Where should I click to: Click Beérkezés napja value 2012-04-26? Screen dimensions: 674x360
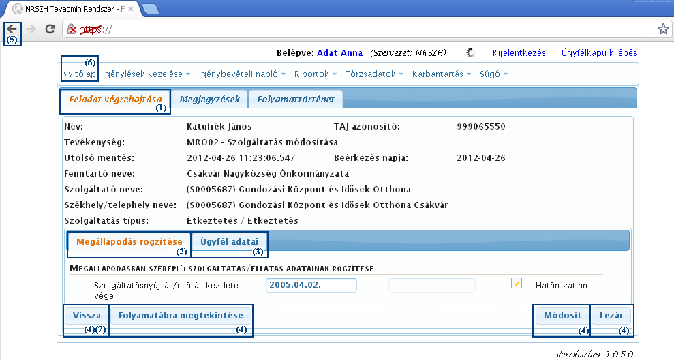(x=481, y=158)
